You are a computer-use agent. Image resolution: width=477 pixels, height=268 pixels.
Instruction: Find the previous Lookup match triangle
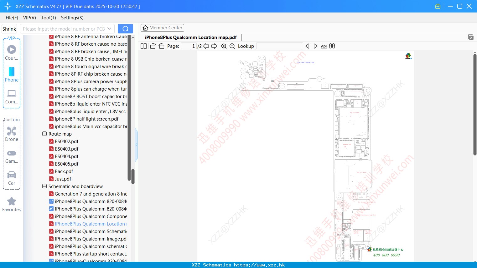307,46
